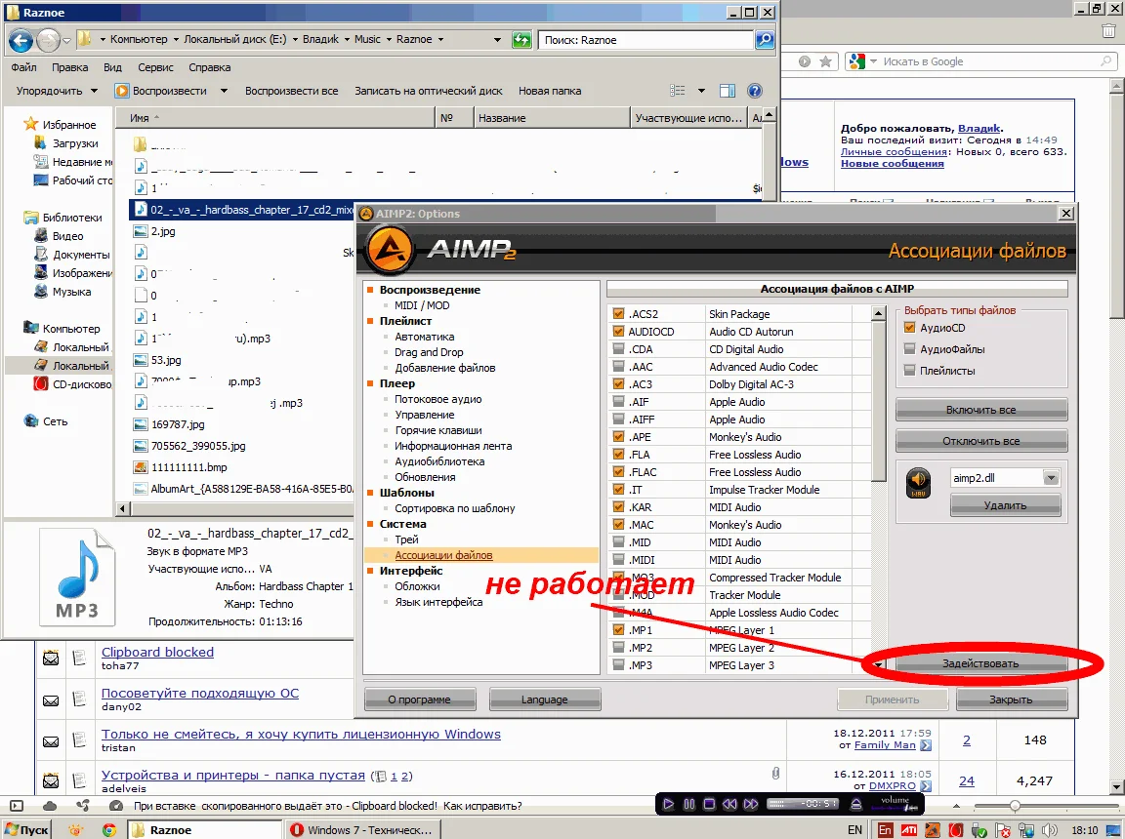The height and width of the screenshot is (839, 1125).
Task: Open the Clipboard blocked forum thread link
Action: tap(157, 652)
